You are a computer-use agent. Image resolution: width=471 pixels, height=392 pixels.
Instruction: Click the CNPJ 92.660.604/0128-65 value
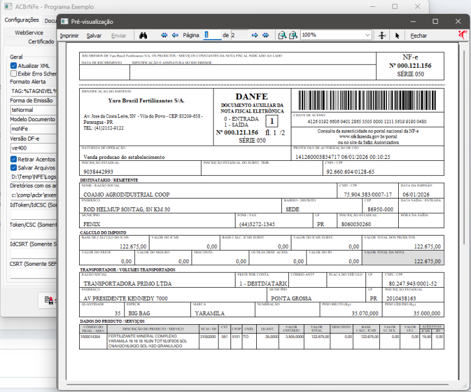(350, 172)
